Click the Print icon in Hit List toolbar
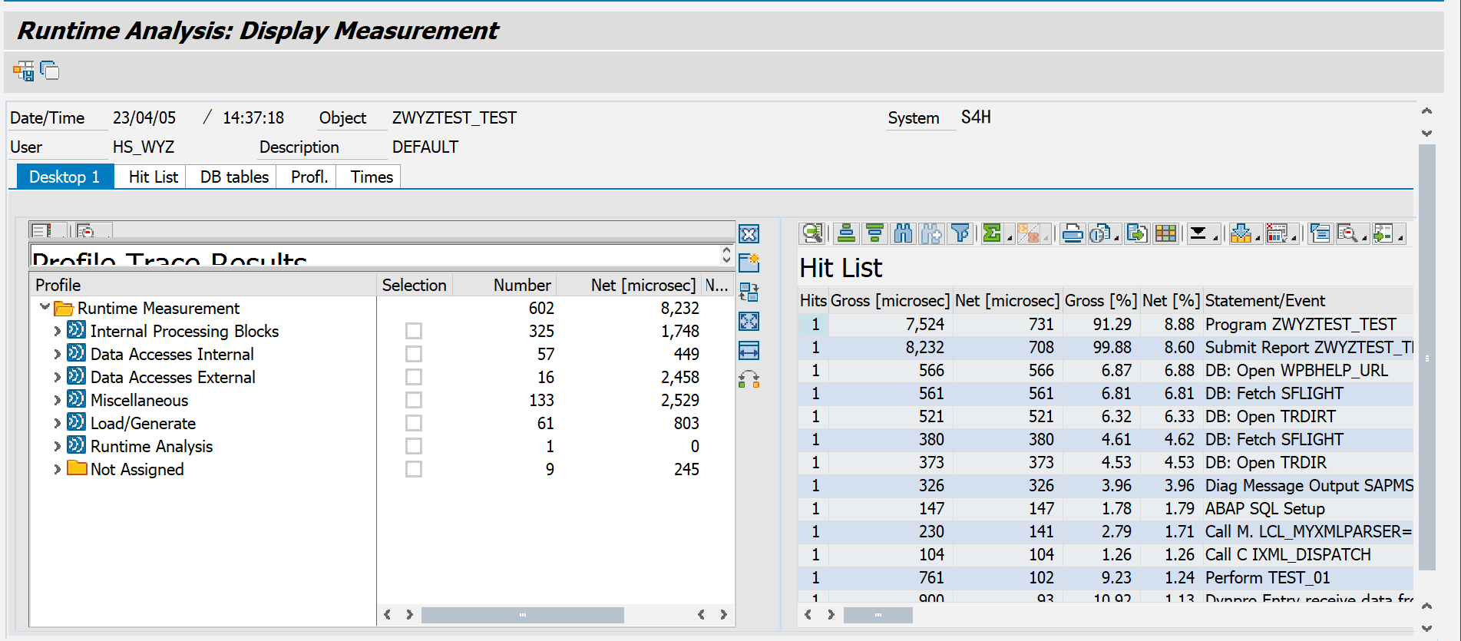This screenshot has height=641, width=1461. pyautogui.click(x=1073, y=233)
